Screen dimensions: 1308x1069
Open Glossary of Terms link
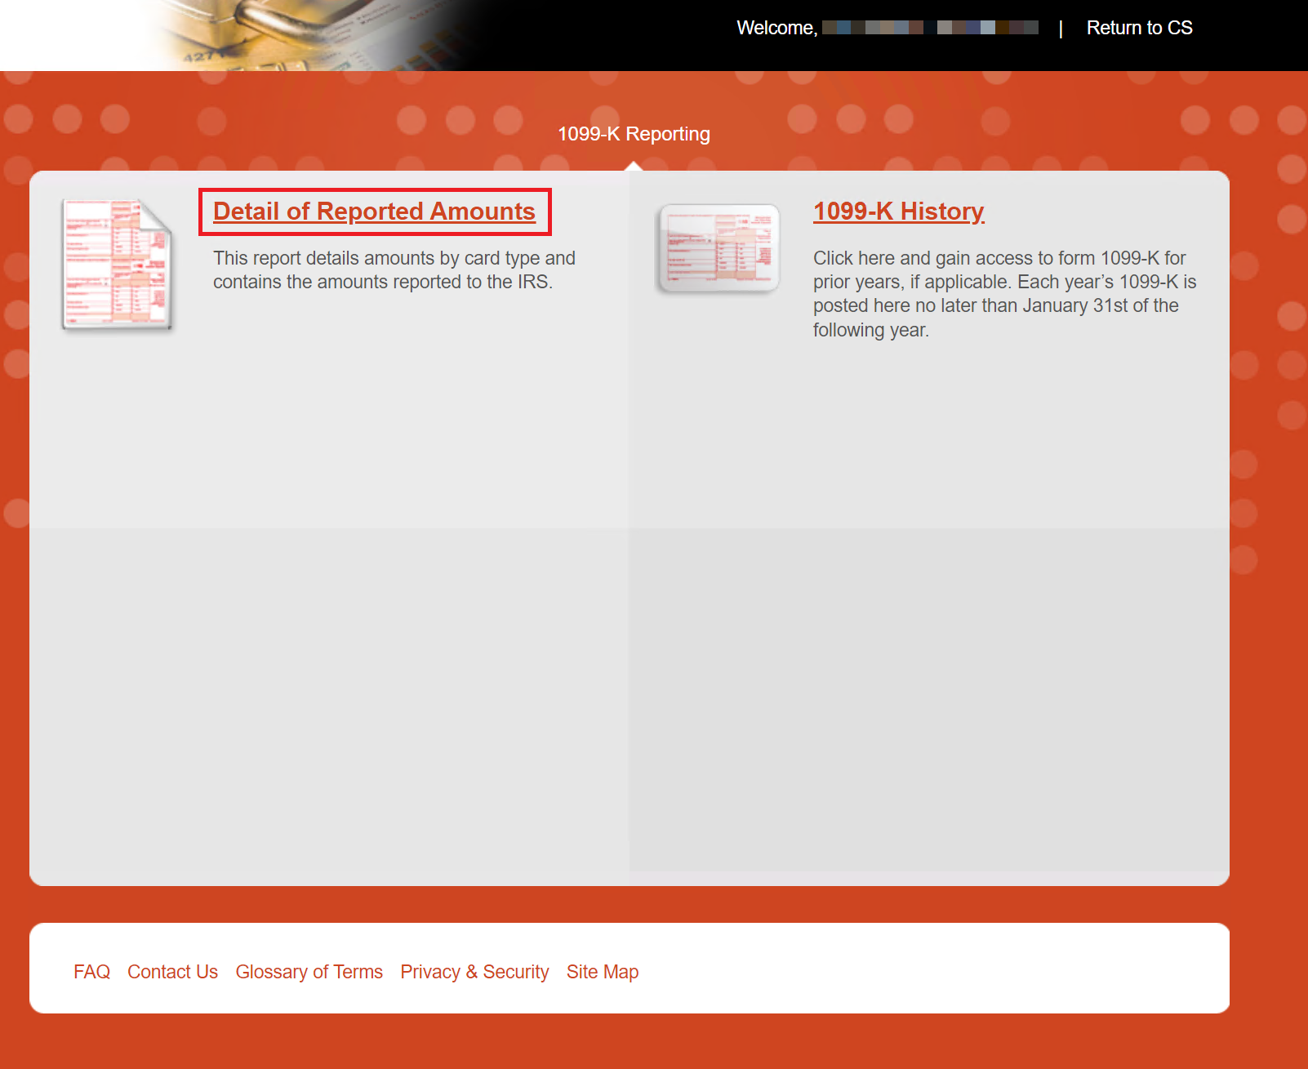(309, 972)
